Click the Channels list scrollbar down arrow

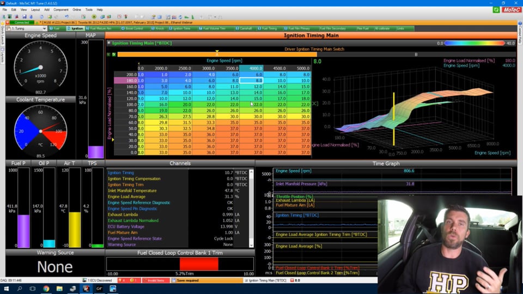251,246
